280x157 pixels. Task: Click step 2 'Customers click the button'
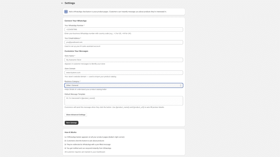[84, 141]
